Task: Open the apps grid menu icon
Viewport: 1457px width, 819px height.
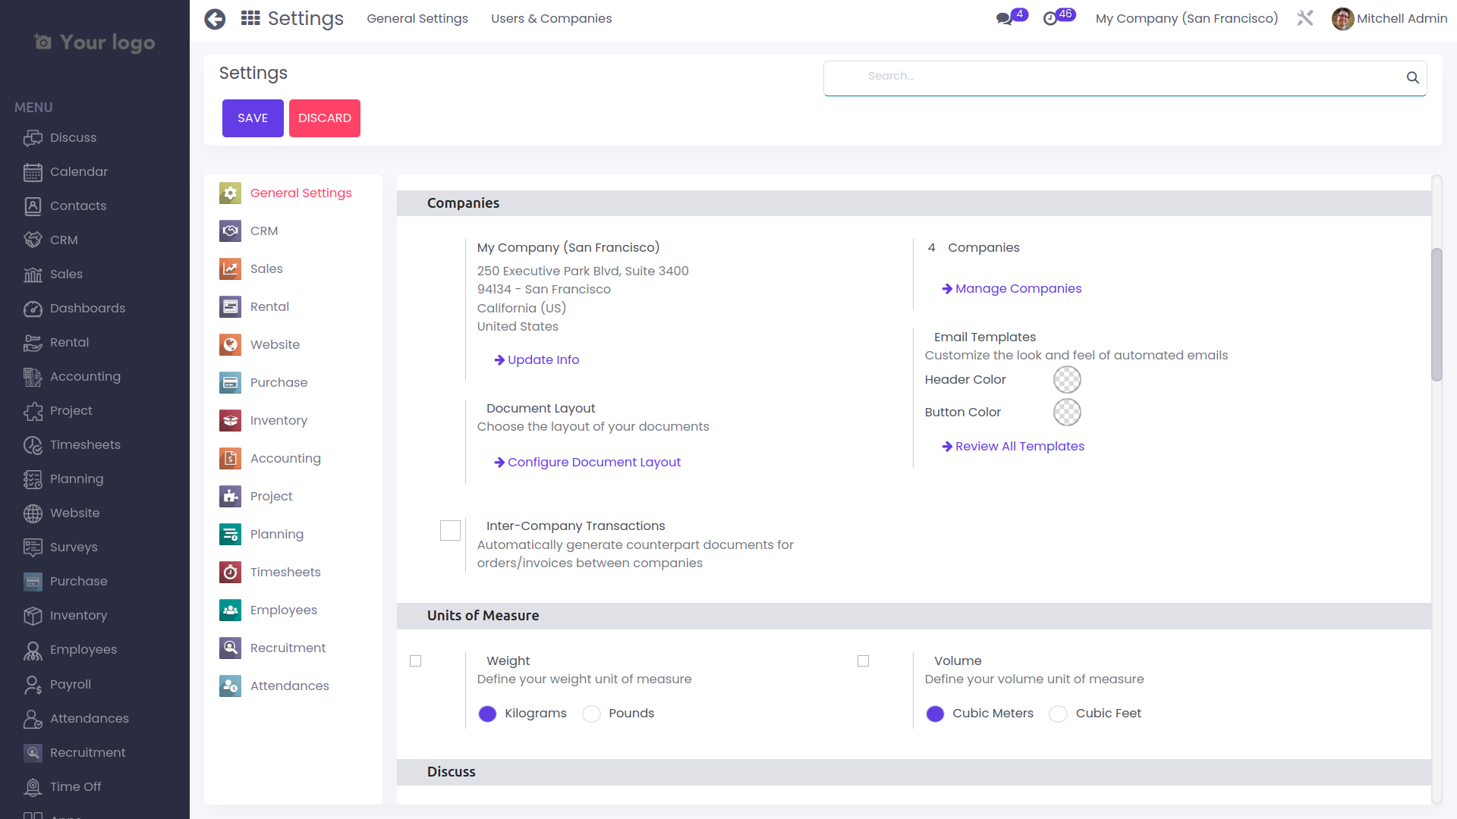Action: (250, 18)
